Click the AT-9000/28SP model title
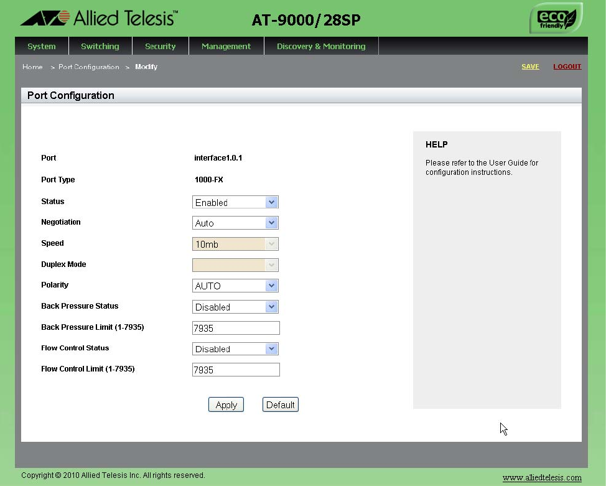Image resolution: width=606 pixels, height=486 pixels. pos(306,20)
